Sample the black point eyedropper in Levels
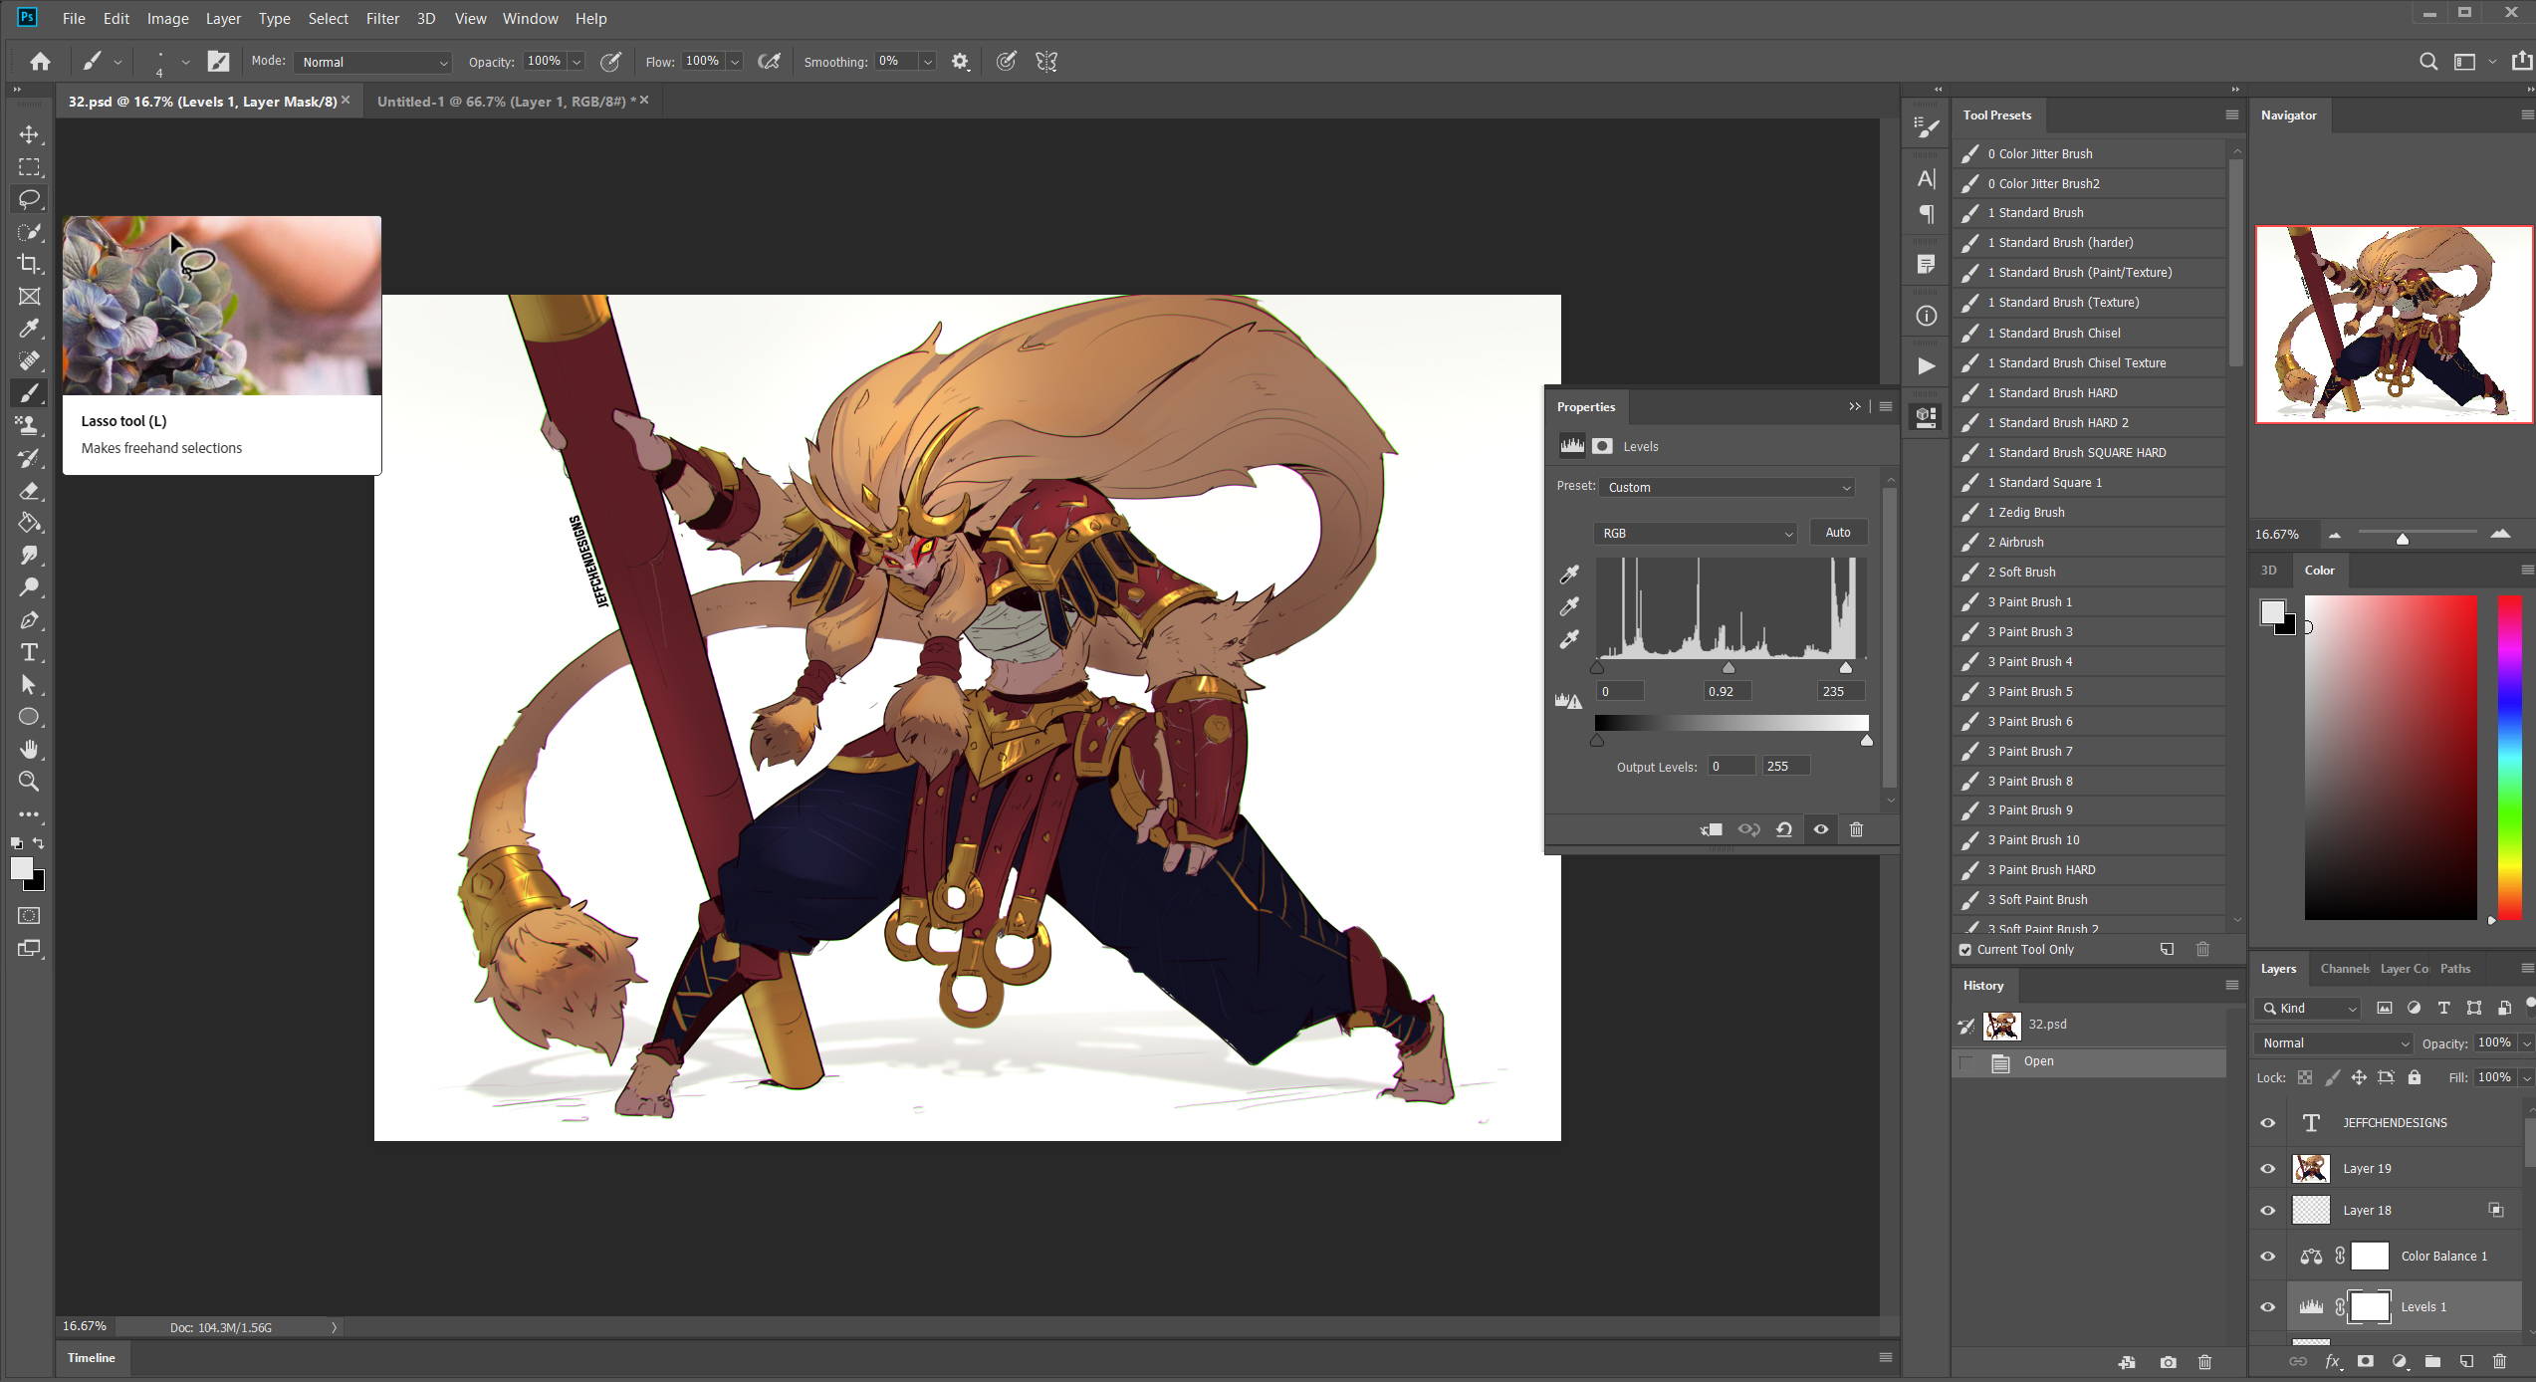Viewport: 2536px width, 1382px height. coord(1569,575)
